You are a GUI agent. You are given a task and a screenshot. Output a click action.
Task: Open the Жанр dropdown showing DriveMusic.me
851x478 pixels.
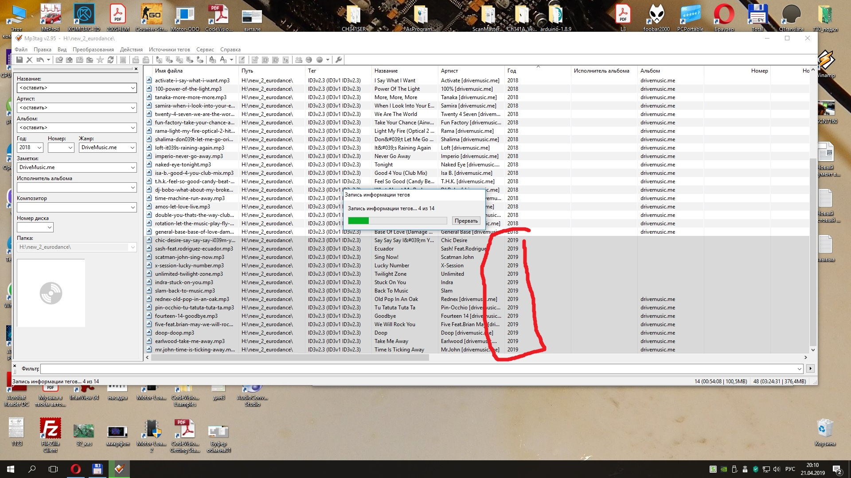[133, 148]
